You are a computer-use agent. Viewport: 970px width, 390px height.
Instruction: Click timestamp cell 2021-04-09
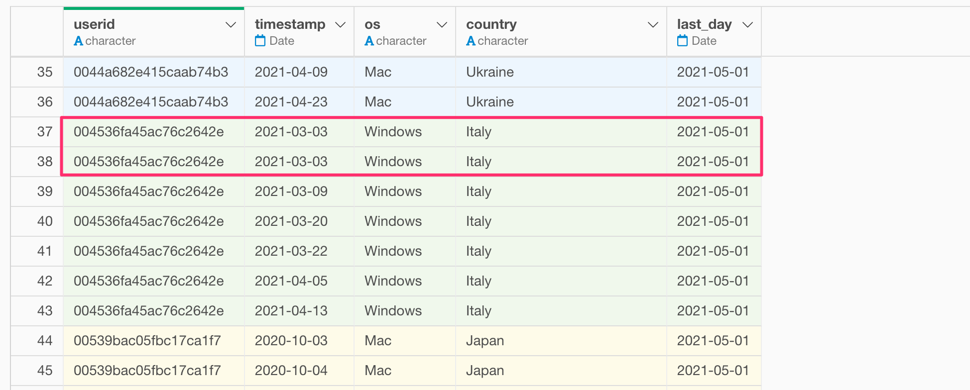coord(299,72)
